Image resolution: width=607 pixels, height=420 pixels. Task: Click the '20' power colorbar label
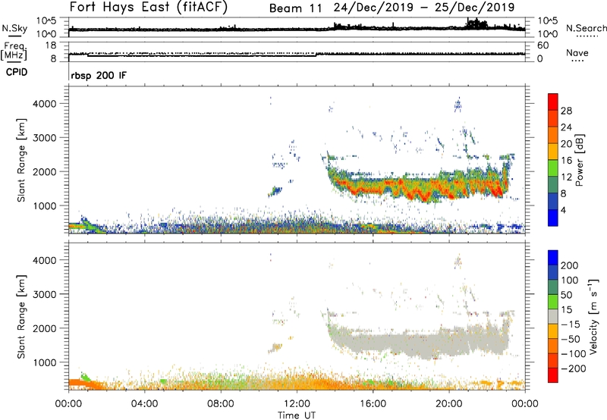pyautogui.click(x=566, y=144)
